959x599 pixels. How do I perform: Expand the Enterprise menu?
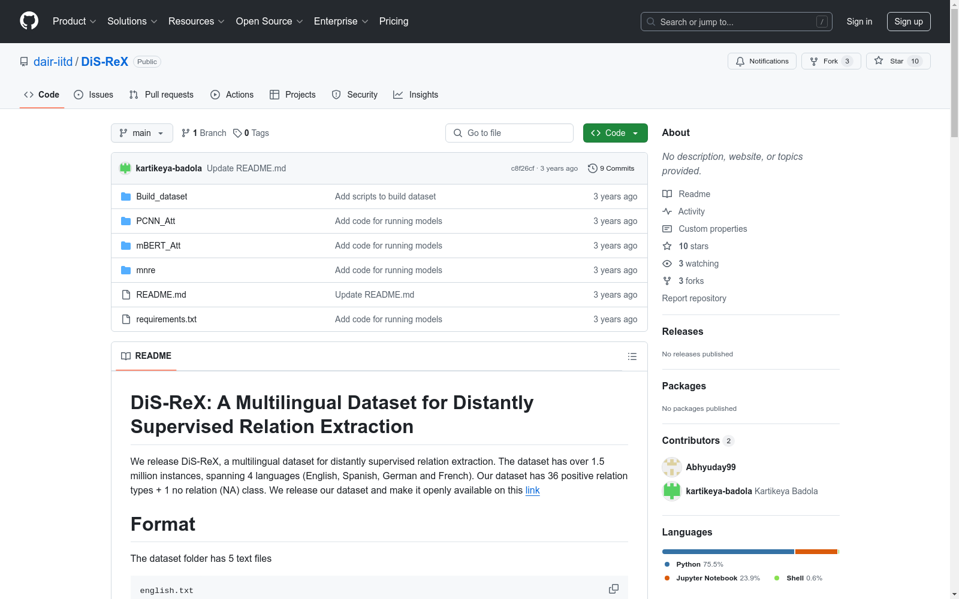pos(341,21)
